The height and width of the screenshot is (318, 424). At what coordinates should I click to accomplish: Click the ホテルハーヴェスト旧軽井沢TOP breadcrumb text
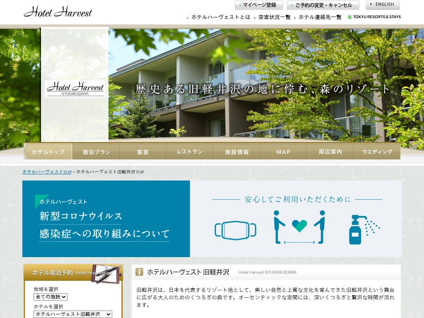coord(110,172)
